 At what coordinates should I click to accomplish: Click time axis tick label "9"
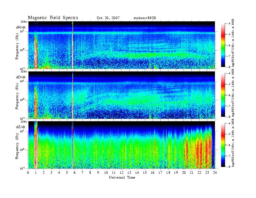coord(98,173)
